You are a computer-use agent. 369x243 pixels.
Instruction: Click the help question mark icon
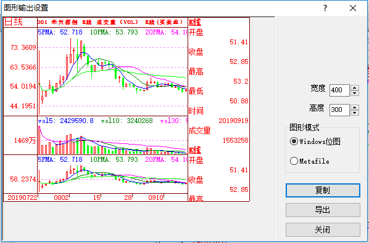pyautogui.click(x=325, y=8)
